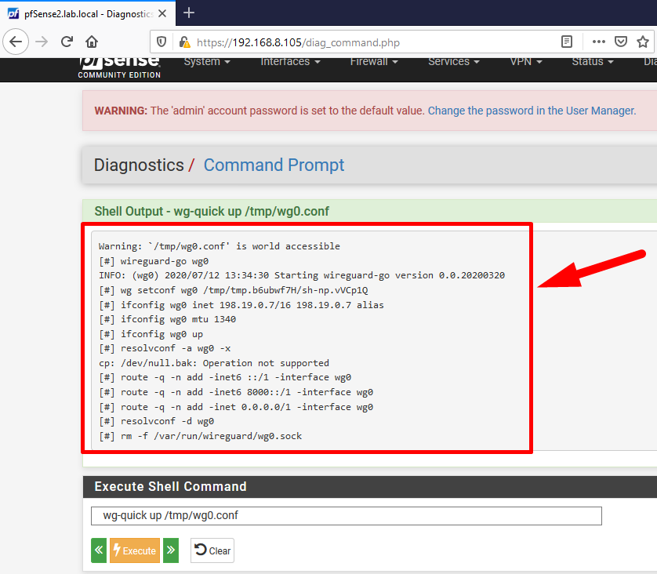Click output line '[#] ifconfig wg0 up'

pos(151,334)
